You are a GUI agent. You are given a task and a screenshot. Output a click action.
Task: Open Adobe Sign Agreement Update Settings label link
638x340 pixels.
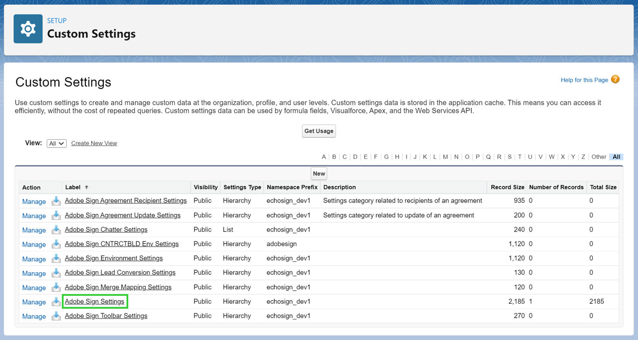pyautogui.click(x=123, y=215)
